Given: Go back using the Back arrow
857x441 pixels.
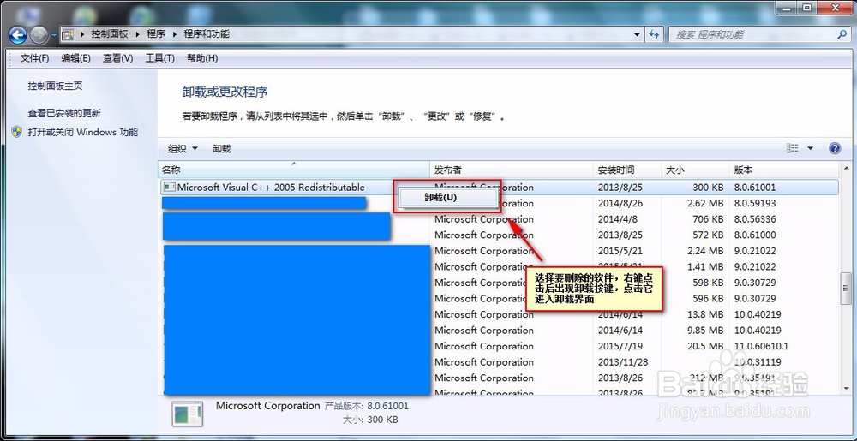Looking at the screenshot, I should [17, 35].
